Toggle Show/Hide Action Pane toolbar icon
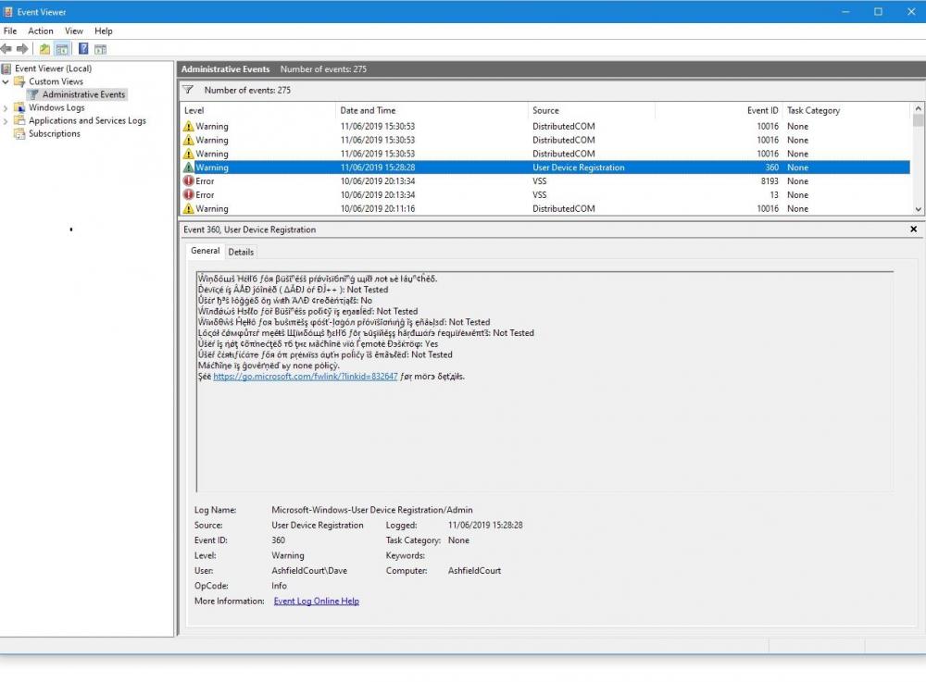The height and width of the screenshot is (682, 926). (100, 49)
